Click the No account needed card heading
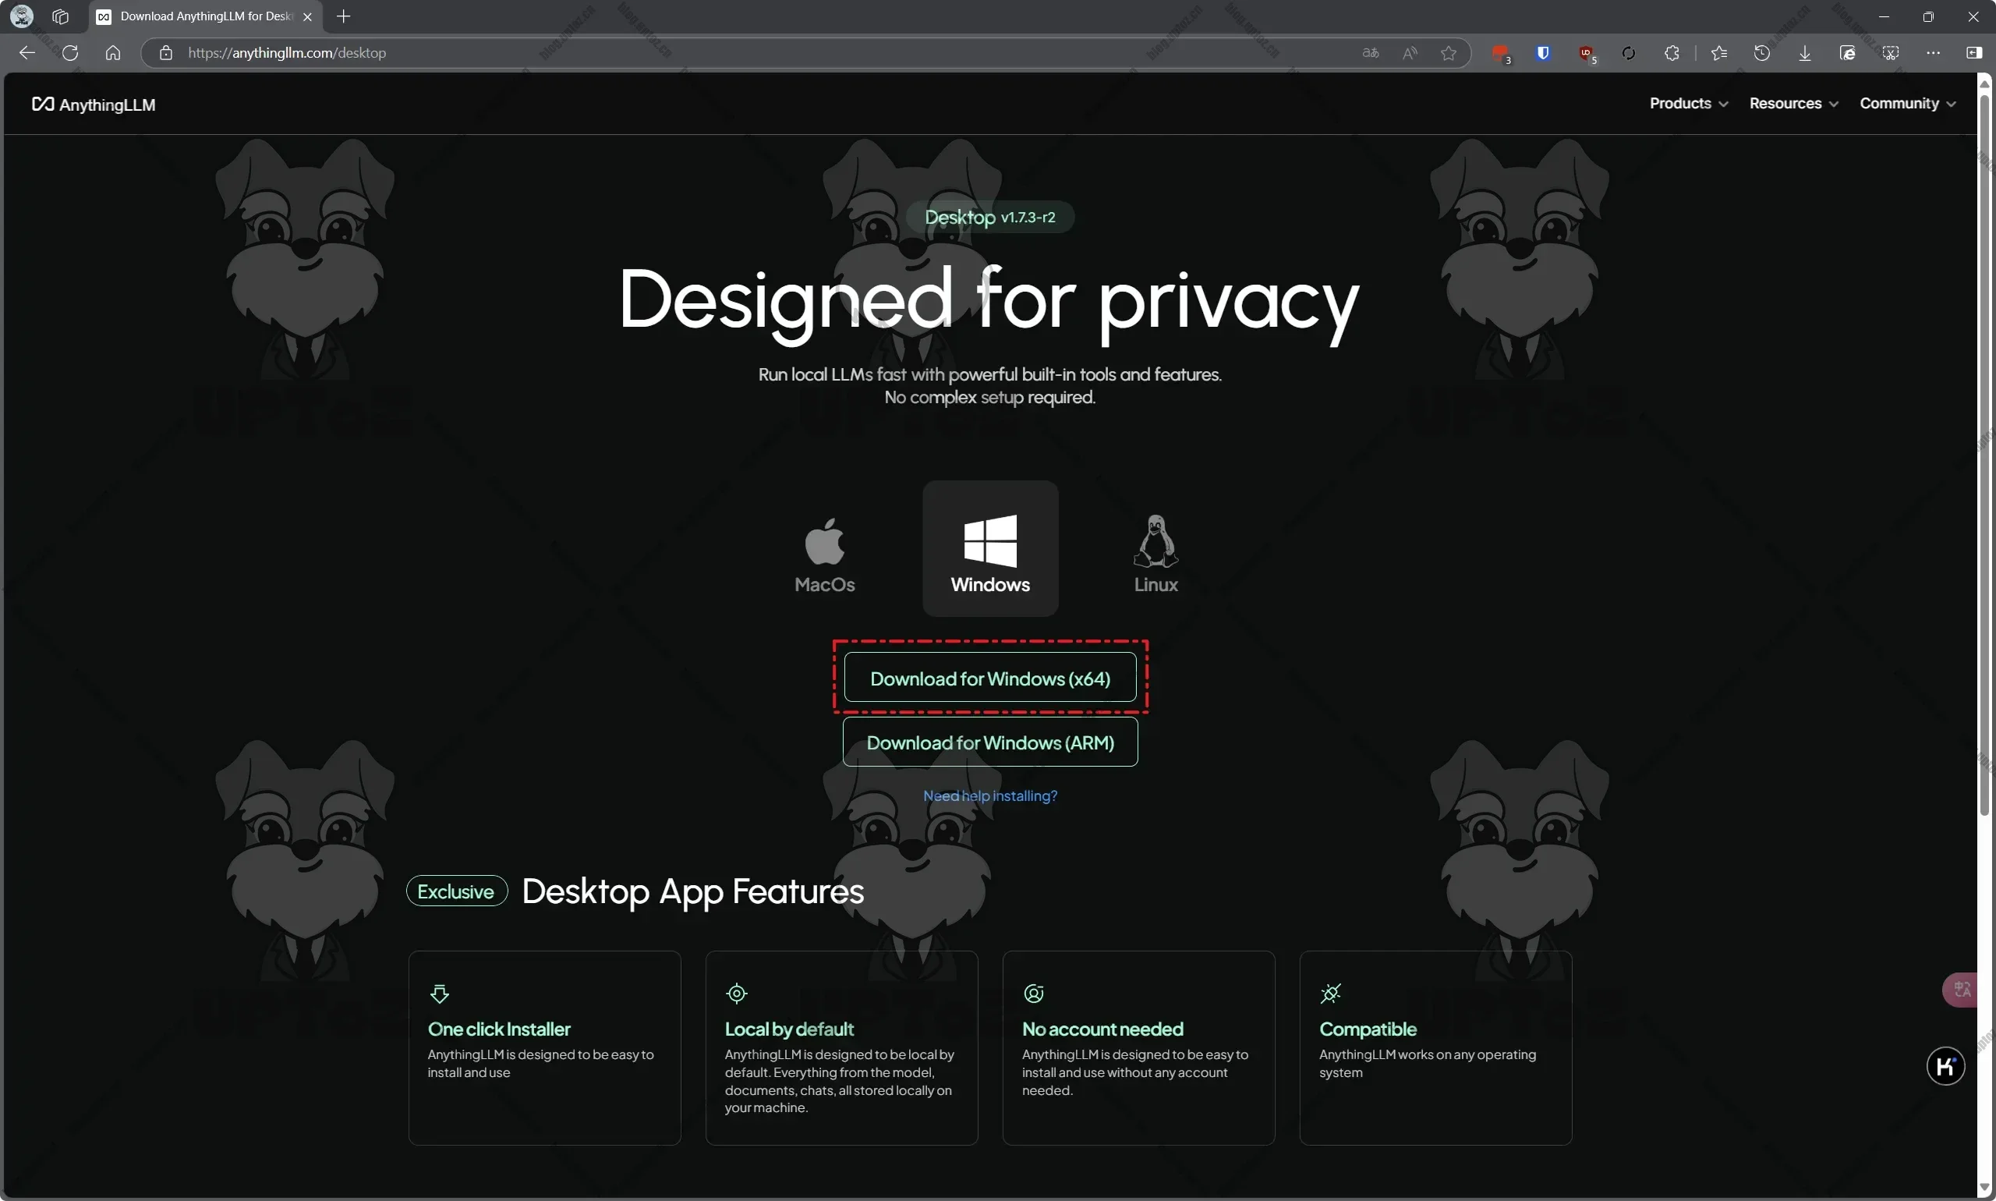1996x1201 pixels. pyautogui.click(x=1102, y=1029)
